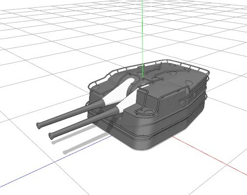Click the muzzle of the upper gun barrel

(x=39, y=126)
